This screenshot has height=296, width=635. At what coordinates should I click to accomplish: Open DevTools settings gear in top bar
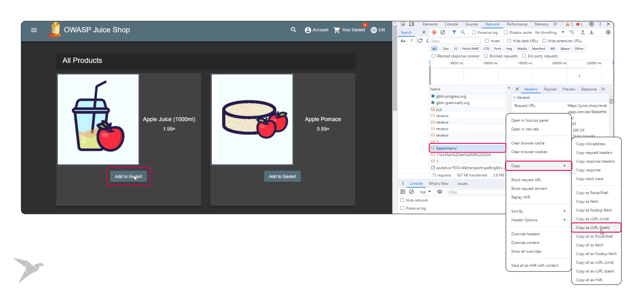coord(591,25)
